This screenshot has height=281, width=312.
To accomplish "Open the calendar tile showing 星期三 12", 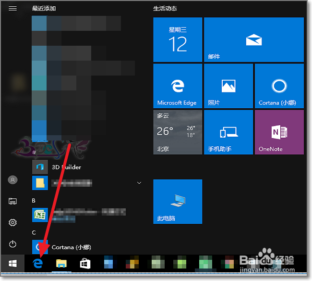I will point(178,39).
